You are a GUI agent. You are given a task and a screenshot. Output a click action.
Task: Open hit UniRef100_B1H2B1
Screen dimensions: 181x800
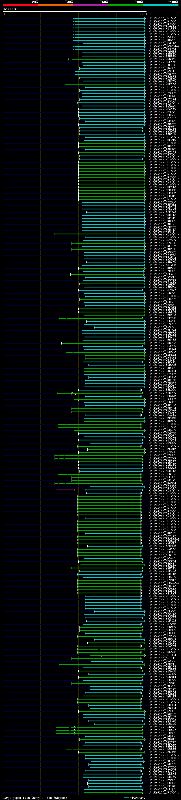[x=162, y=40]
